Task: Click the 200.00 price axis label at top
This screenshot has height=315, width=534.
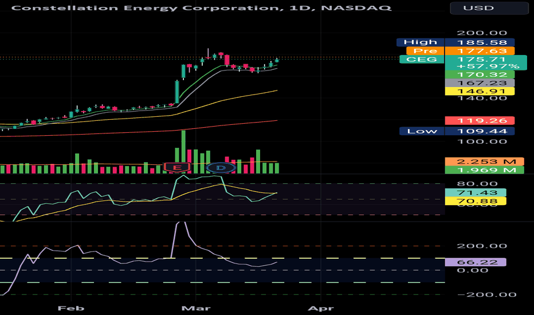Action: (x=482, y=33)
